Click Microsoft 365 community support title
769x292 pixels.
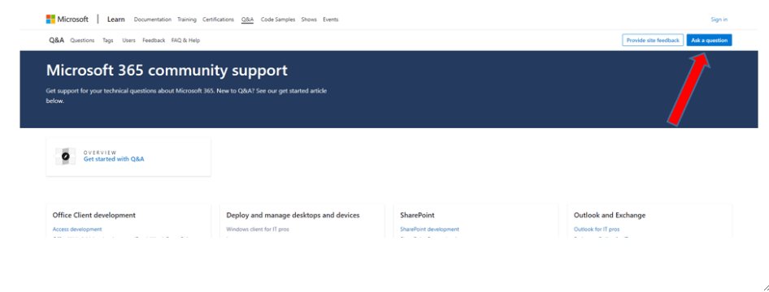point(167,71)
